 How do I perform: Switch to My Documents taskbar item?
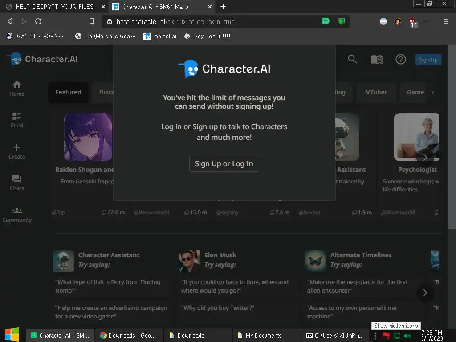click(267, 335)
